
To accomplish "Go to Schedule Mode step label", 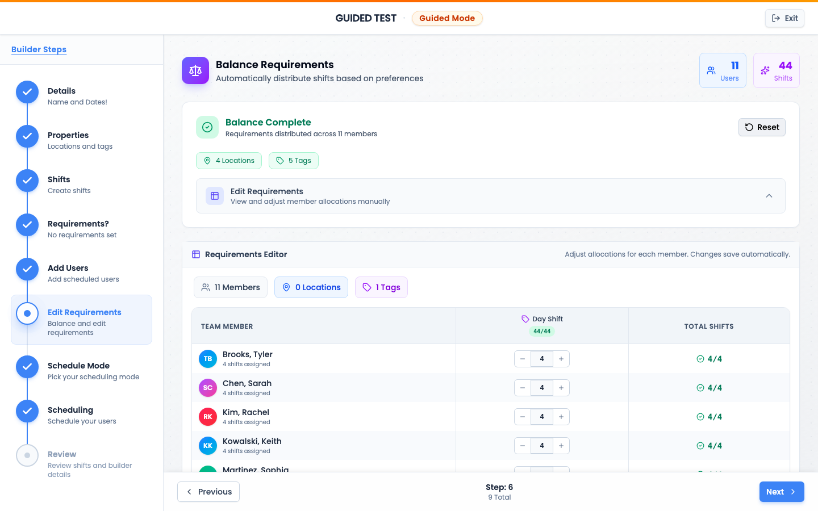I will point(78,366).
